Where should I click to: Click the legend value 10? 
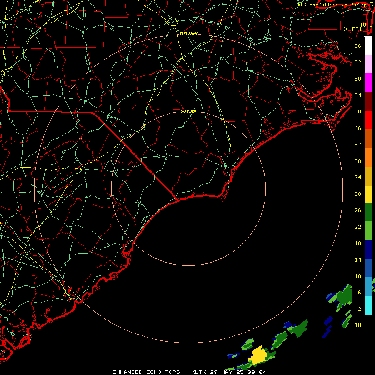358,276
